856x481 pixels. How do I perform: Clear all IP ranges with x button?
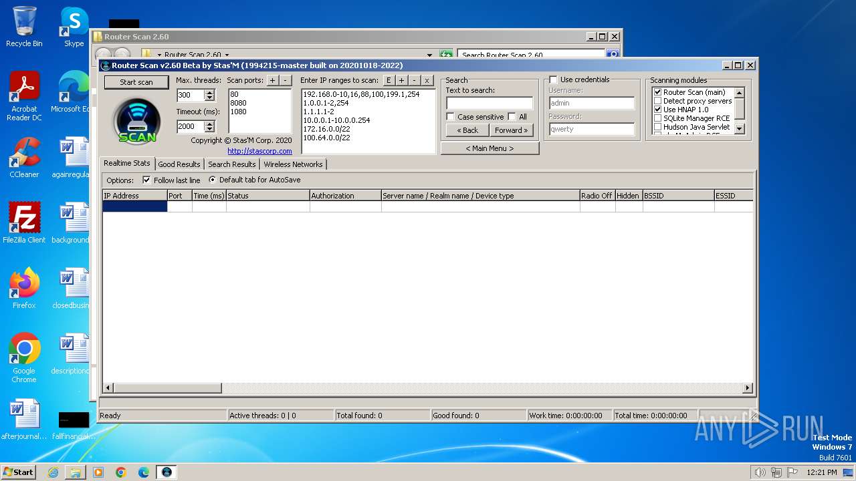point(427,80)
